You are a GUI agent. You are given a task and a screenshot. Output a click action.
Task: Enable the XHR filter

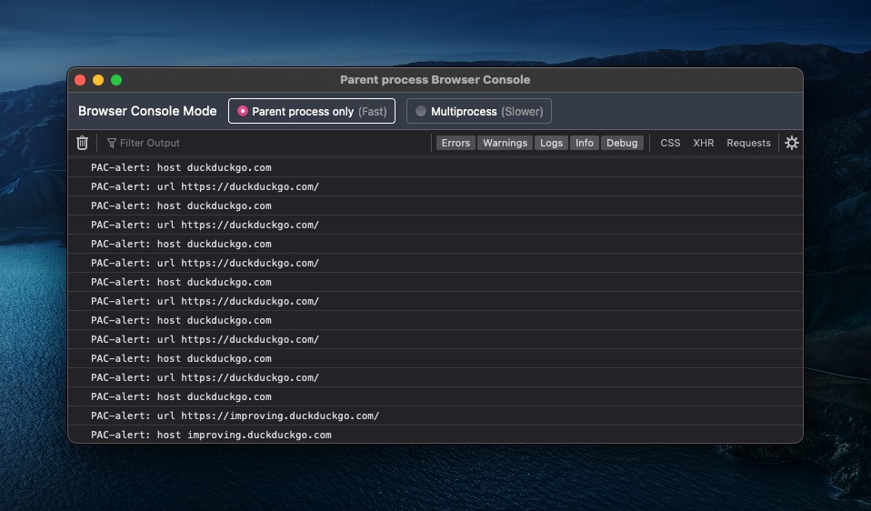[x=703, y=143]
